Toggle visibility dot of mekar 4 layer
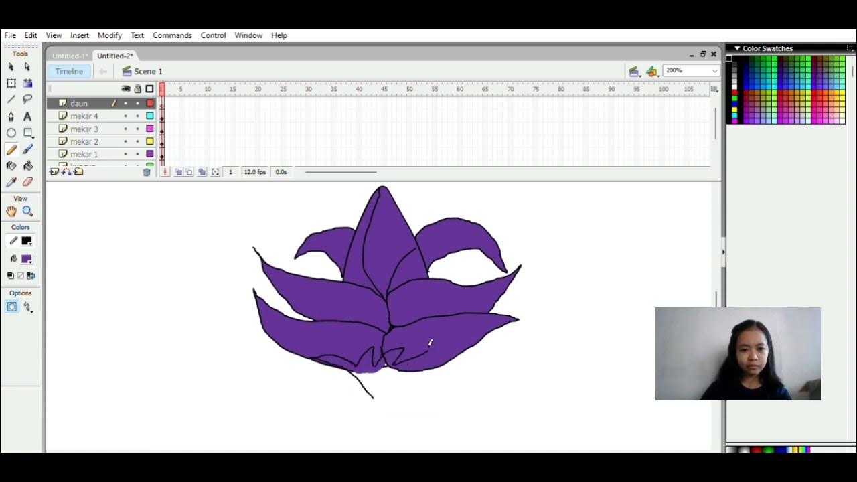This screenshot has width=857, height=482. pos(125,116)
